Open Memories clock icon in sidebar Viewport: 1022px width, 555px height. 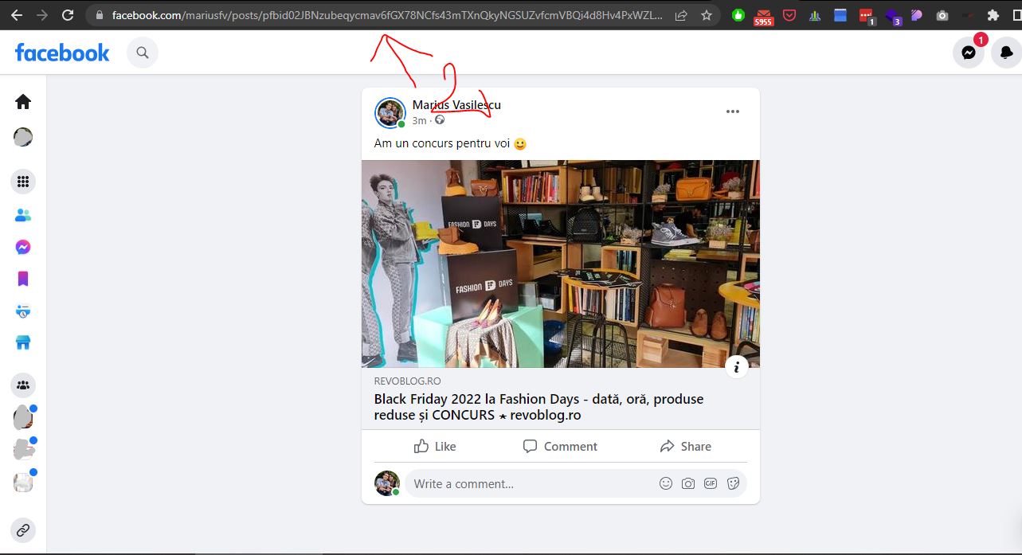[x=23, y=311]
